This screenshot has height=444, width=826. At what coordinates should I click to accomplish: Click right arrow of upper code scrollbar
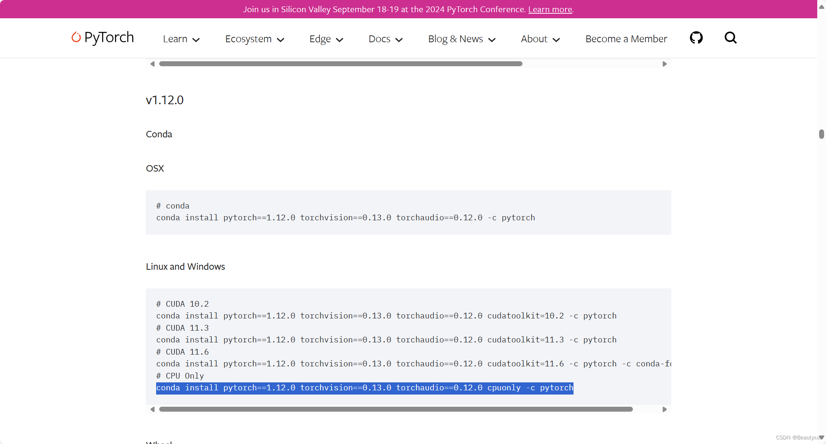click(665, 64)
